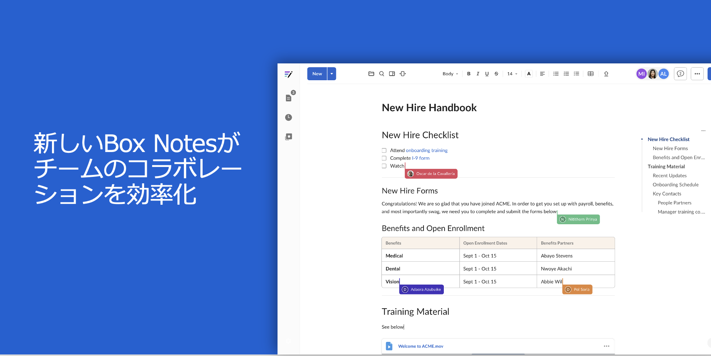711x356 pixels.
Task: Click the Medical table cell
Action: pos(420,256)
